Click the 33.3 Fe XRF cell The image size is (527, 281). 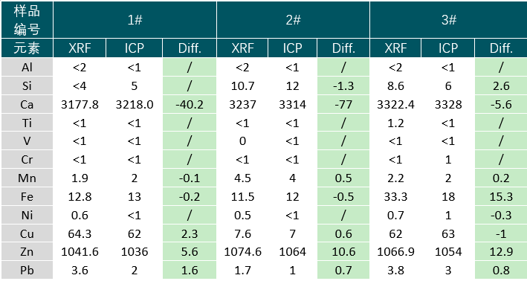point(395,197)
